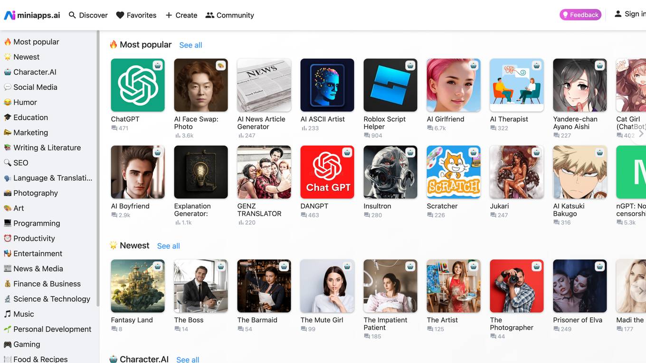This screenshot has width=646, height=363.
Task: Click See all next to Most popular
Action: [190, 45]
